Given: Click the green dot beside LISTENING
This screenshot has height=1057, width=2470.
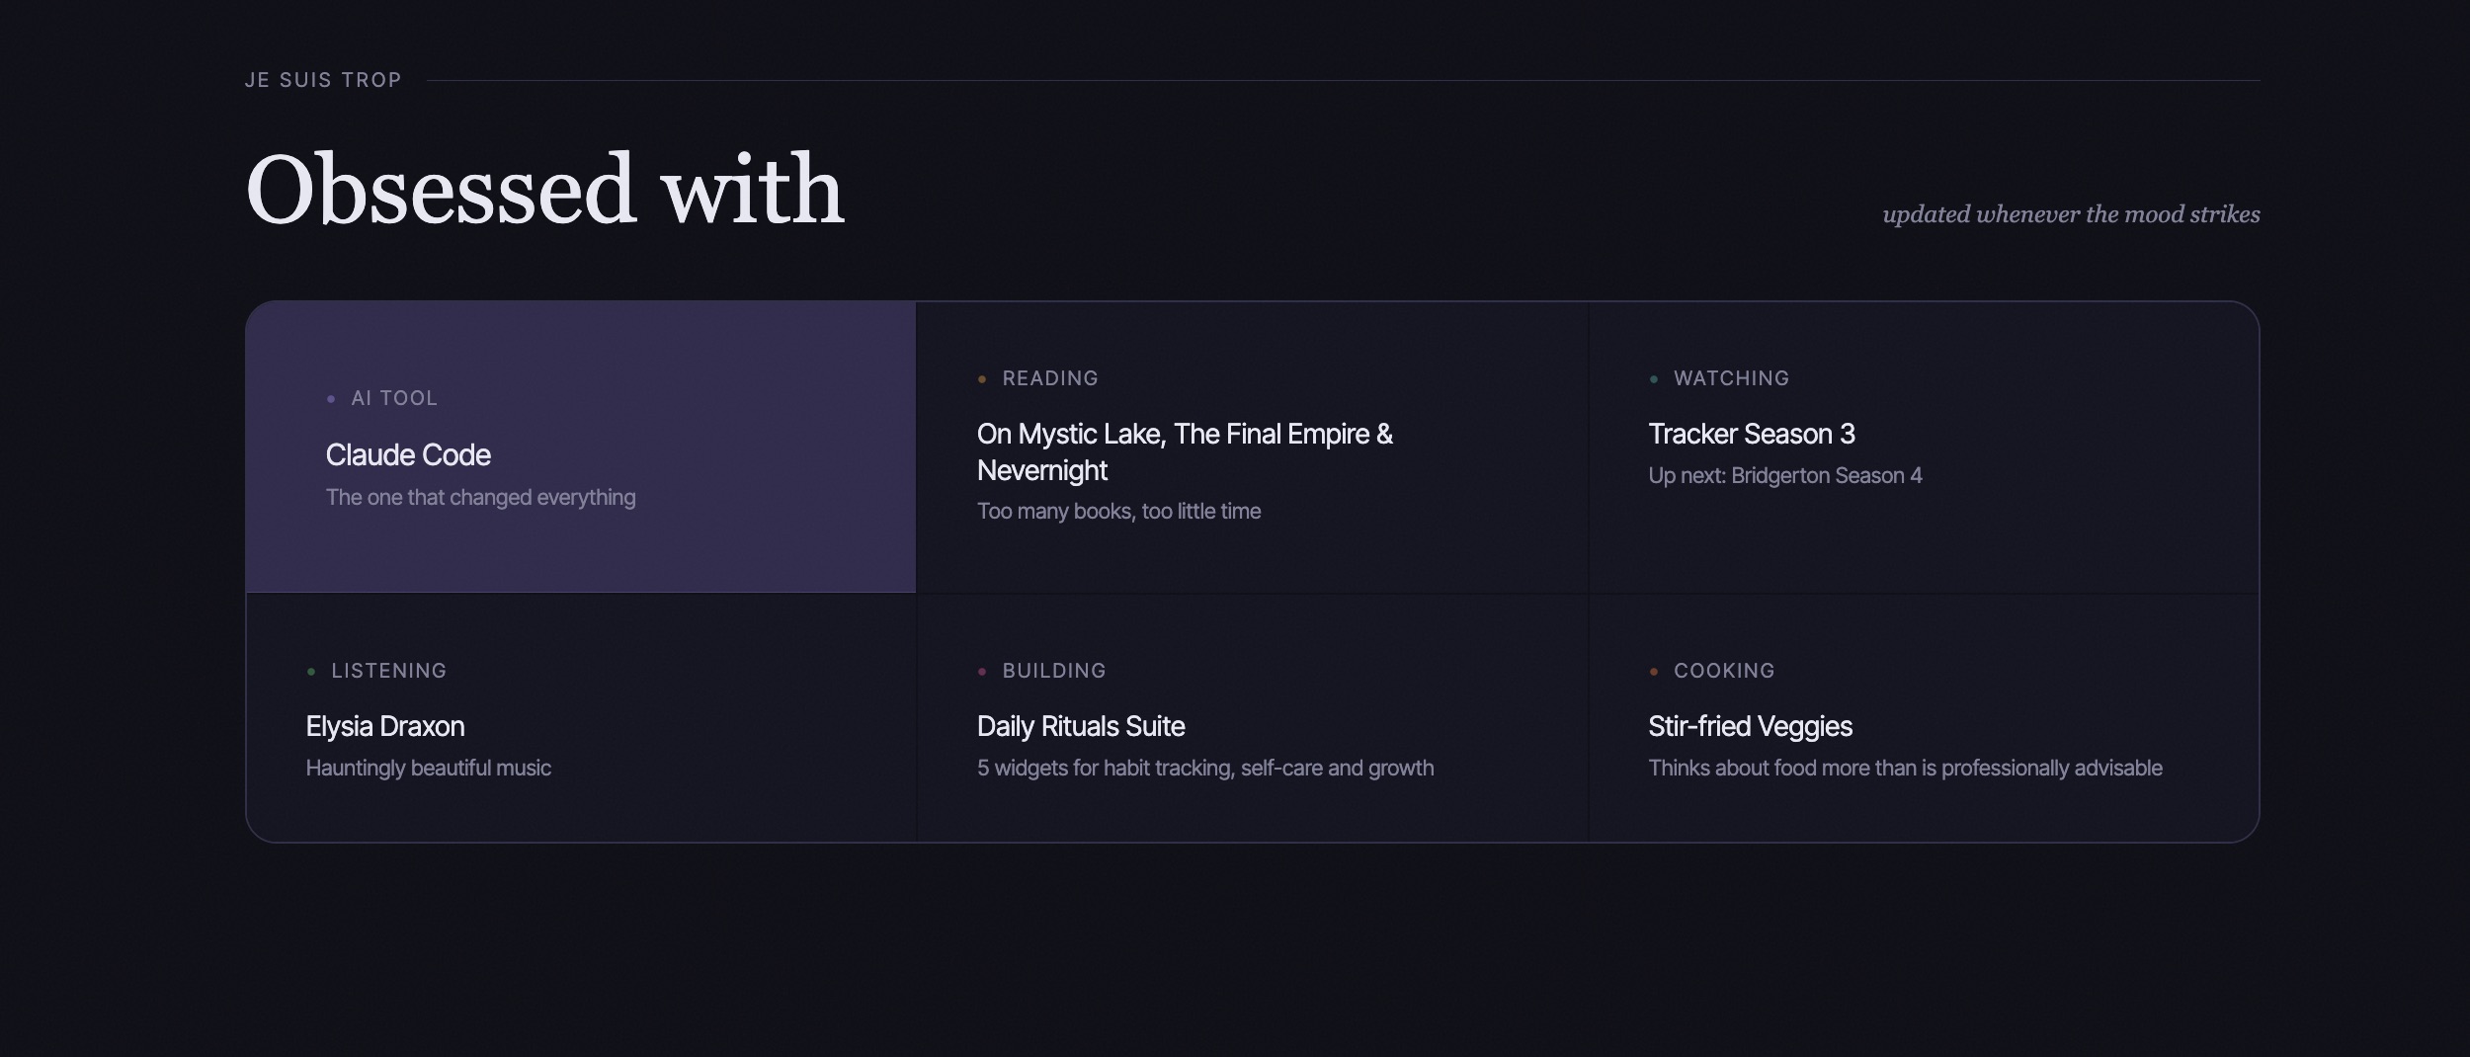Looking at the screenshot, I should tap(311, 672).
